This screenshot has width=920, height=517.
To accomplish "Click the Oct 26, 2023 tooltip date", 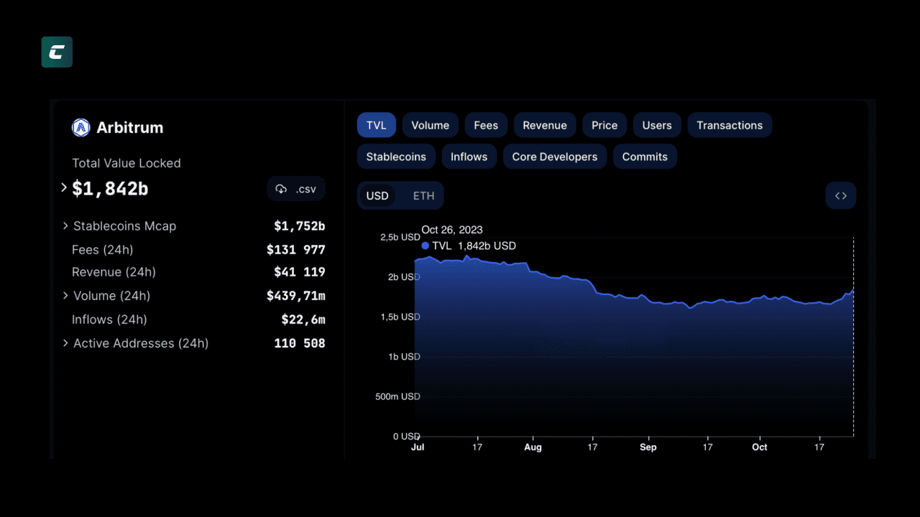I will (452, 230).
